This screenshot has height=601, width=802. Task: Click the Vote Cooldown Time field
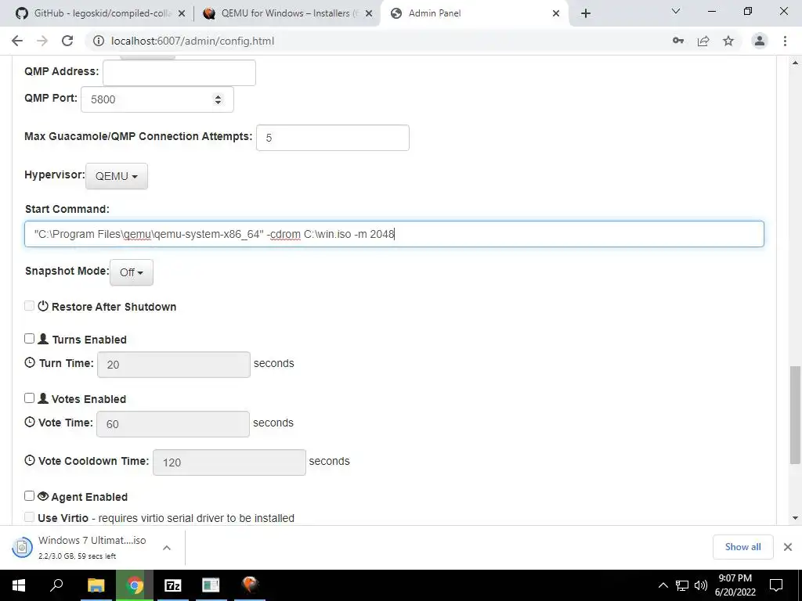[229, 462]
